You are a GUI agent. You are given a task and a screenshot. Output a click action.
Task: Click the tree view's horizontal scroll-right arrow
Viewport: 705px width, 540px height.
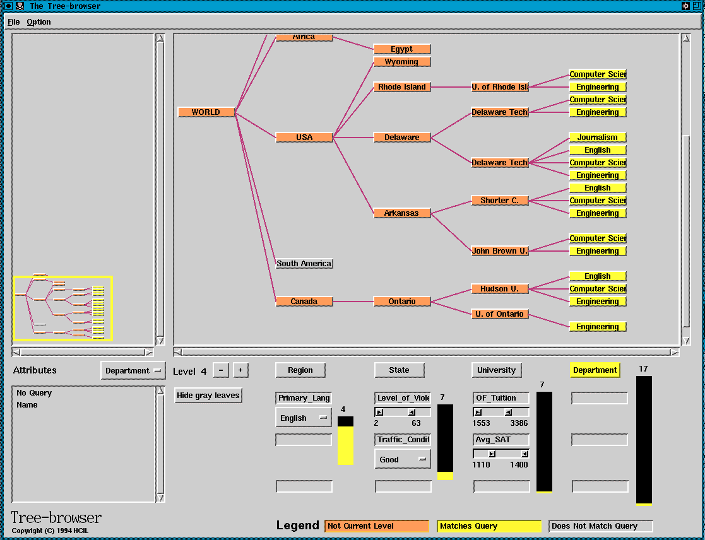coord(675,352)
